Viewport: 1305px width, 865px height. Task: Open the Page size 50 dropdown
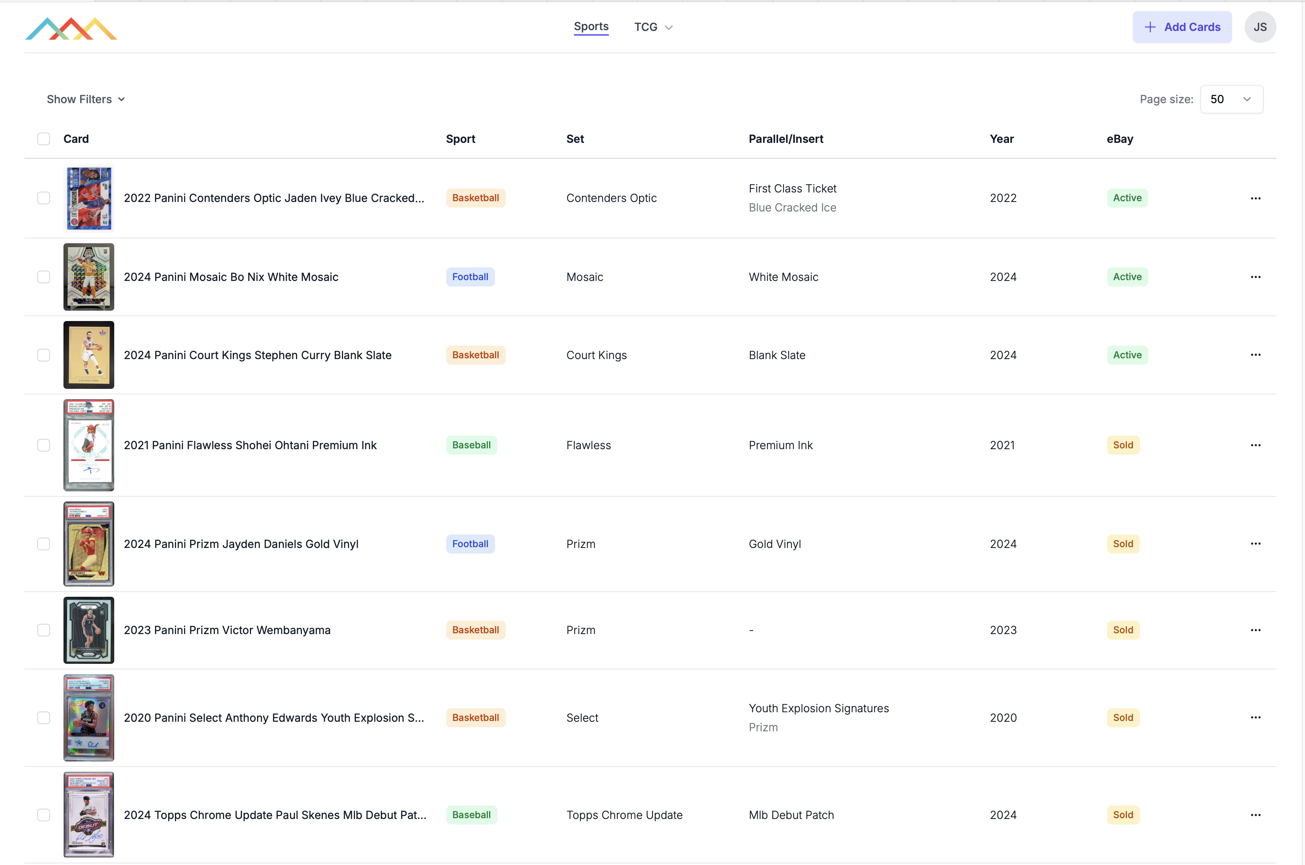pos(1232,99)
